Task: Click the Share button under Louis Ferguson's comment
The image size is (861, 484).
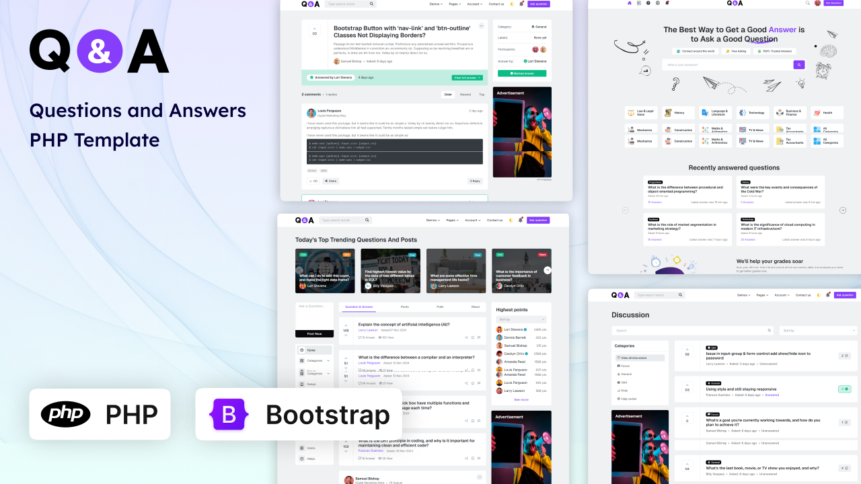Action: pos(331,181)
